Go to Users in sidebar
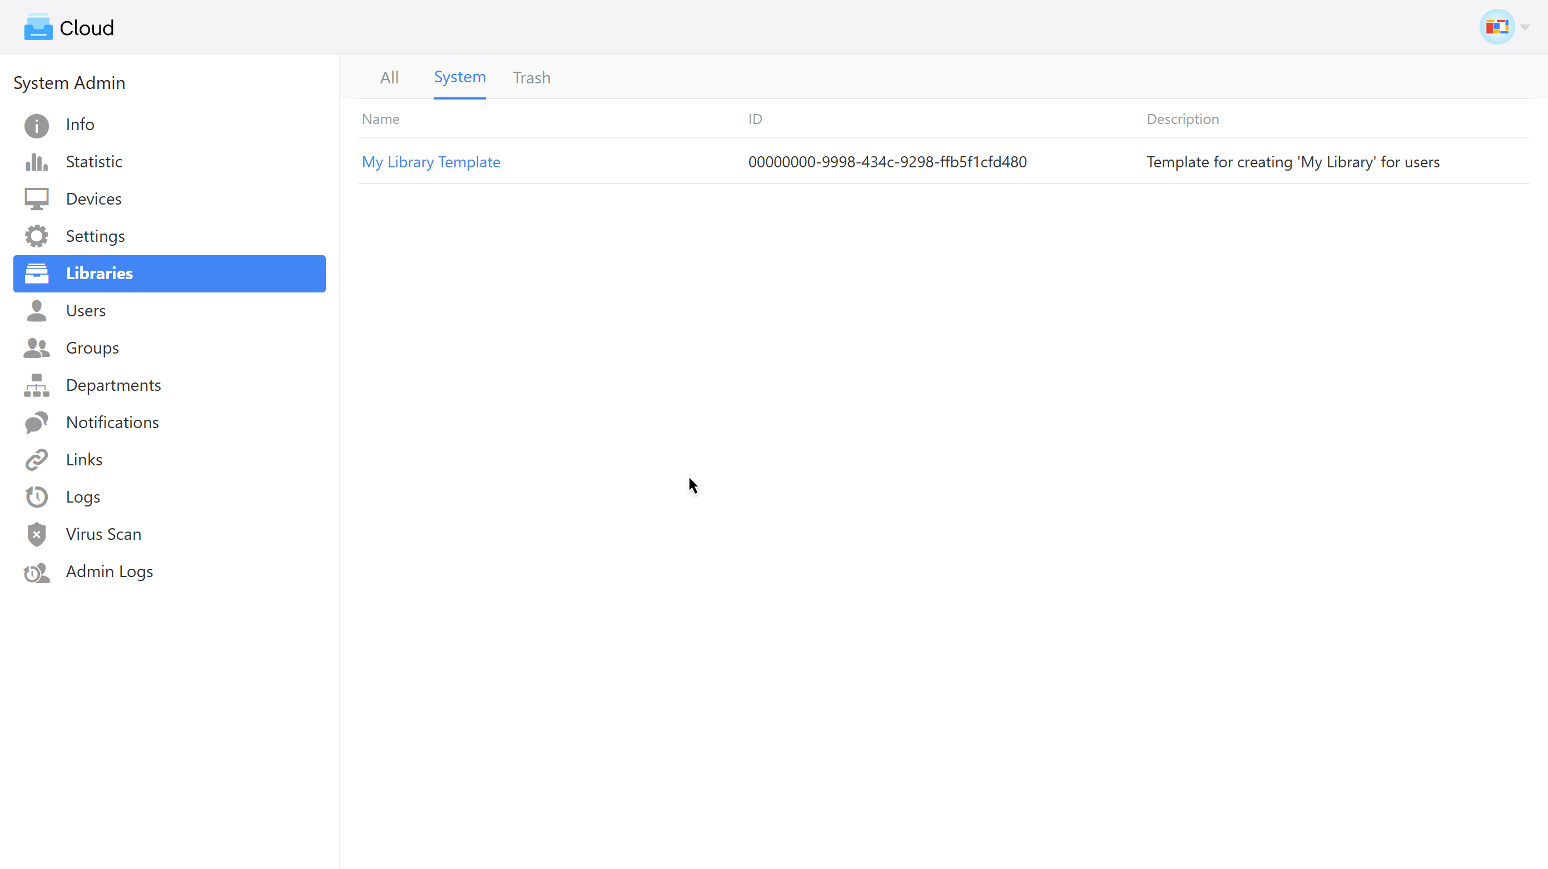 point(85,311)
